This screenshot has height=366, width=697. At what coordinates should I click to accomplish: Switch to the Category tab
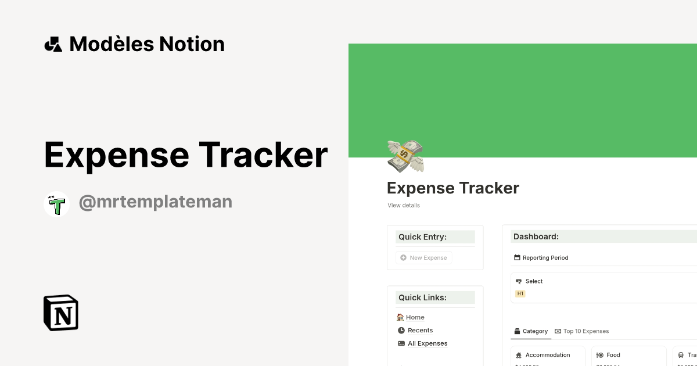(531, 331)
